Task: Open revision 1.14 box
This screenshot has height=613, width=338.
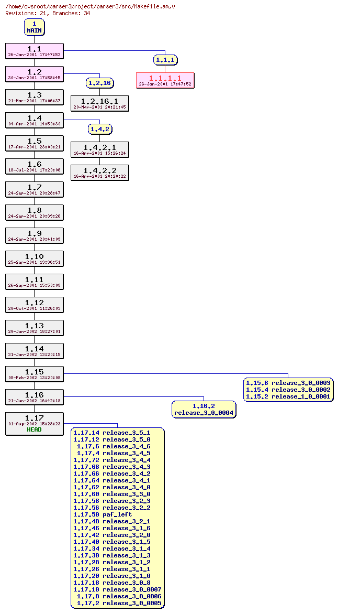Action: tap(35, 351)
